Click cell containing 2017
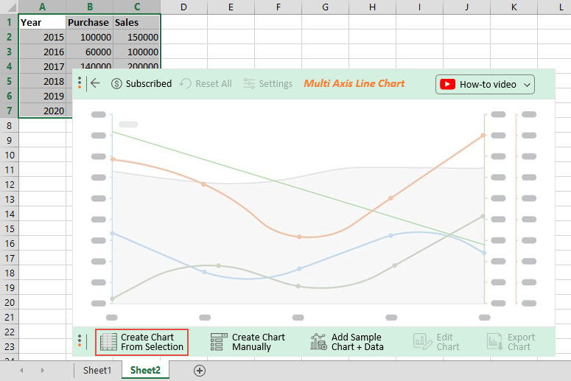 [x=43, y=66]
